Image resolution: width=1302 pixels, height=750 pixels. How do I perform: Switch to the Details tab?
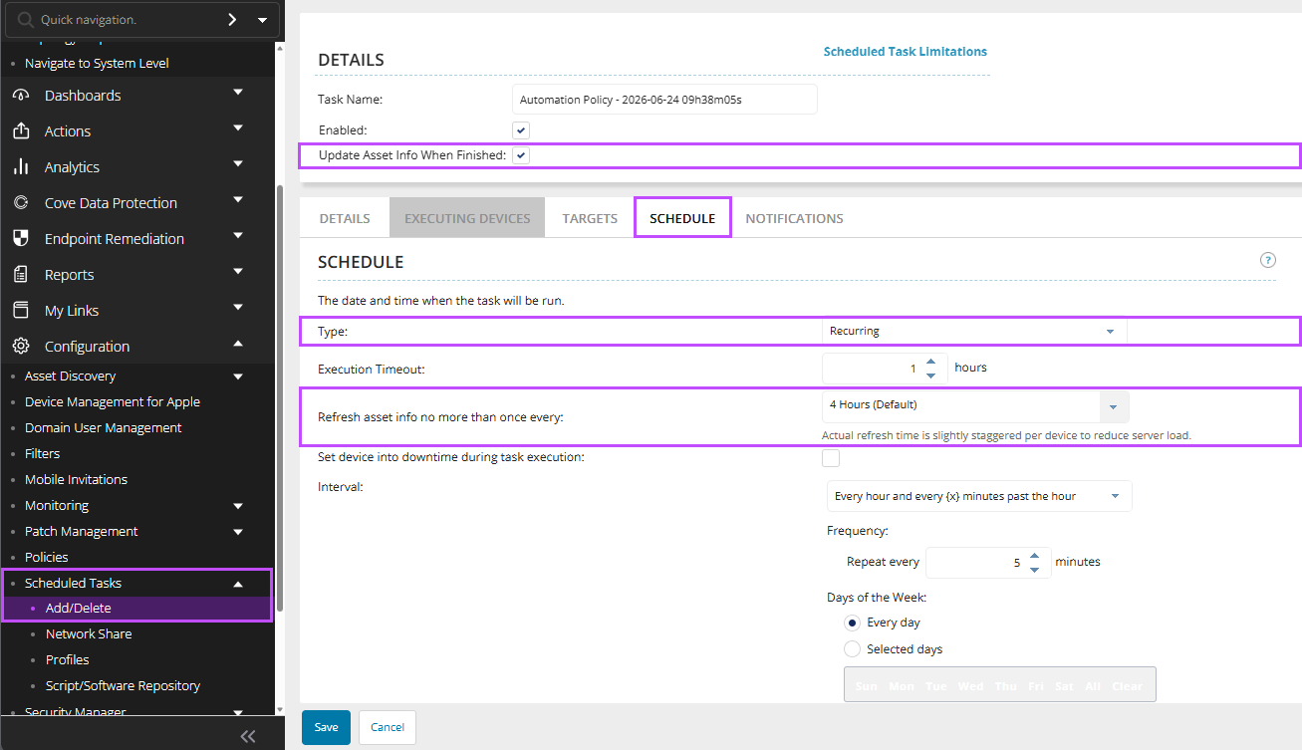coord(345,218)
